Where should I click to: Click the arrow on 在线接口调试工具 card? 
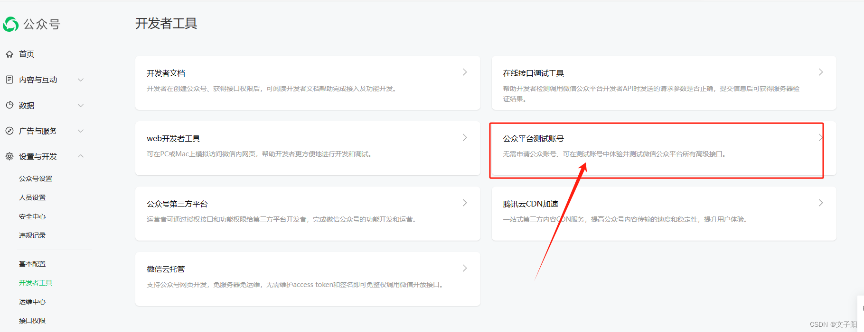click(x=821, y=72)
